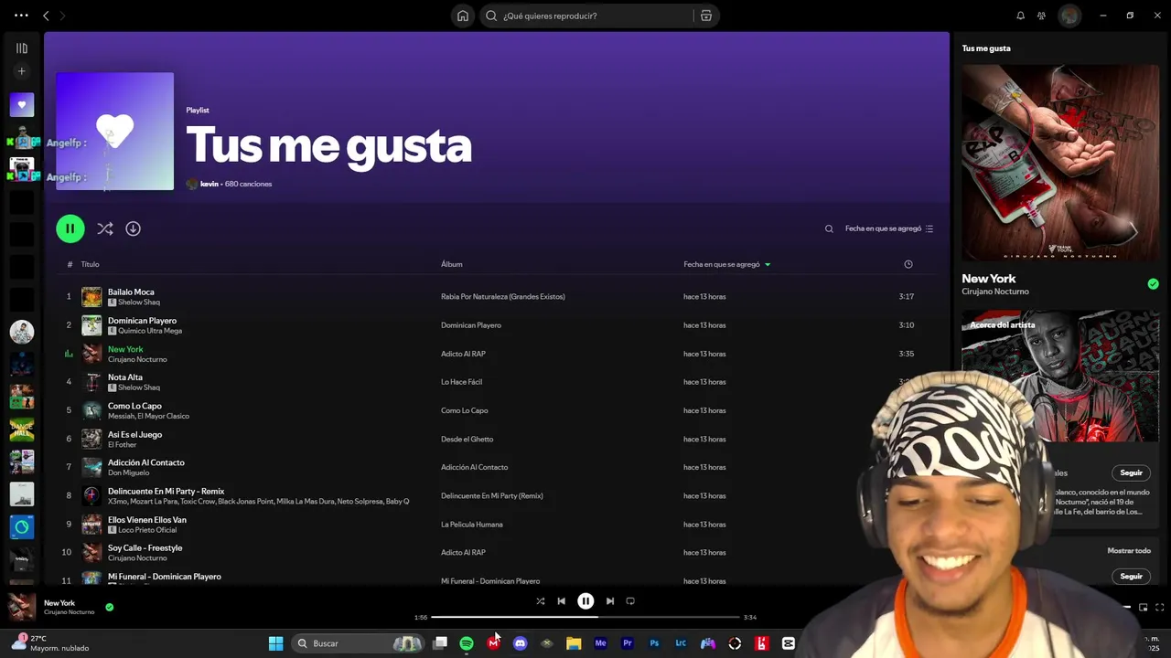Sort by duration clock icon
The image size is (1171, 658).
908,264
